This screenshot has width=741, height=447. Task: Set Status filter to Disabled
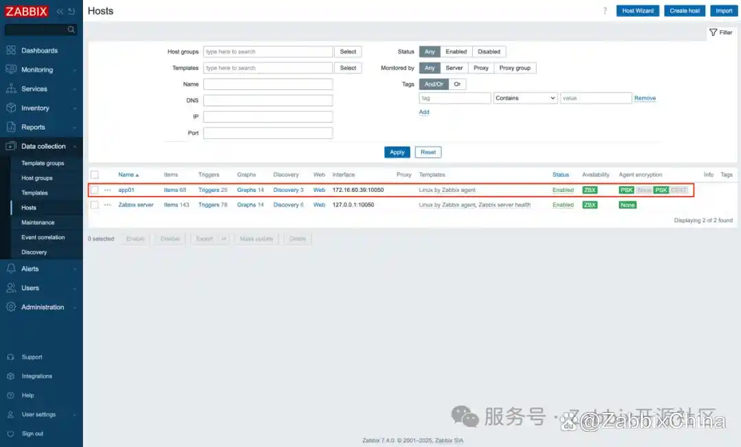489,52
